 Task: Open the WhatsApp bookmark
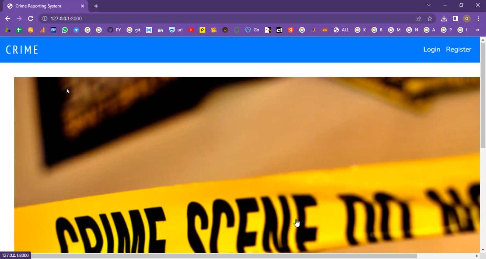65,30
